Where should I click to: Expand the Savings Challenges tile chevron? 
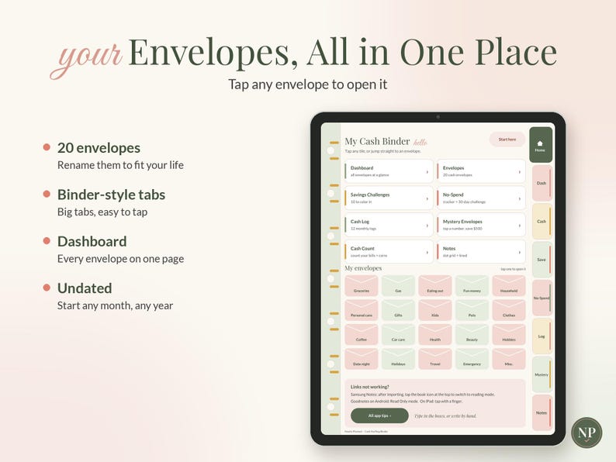(427, 198)
